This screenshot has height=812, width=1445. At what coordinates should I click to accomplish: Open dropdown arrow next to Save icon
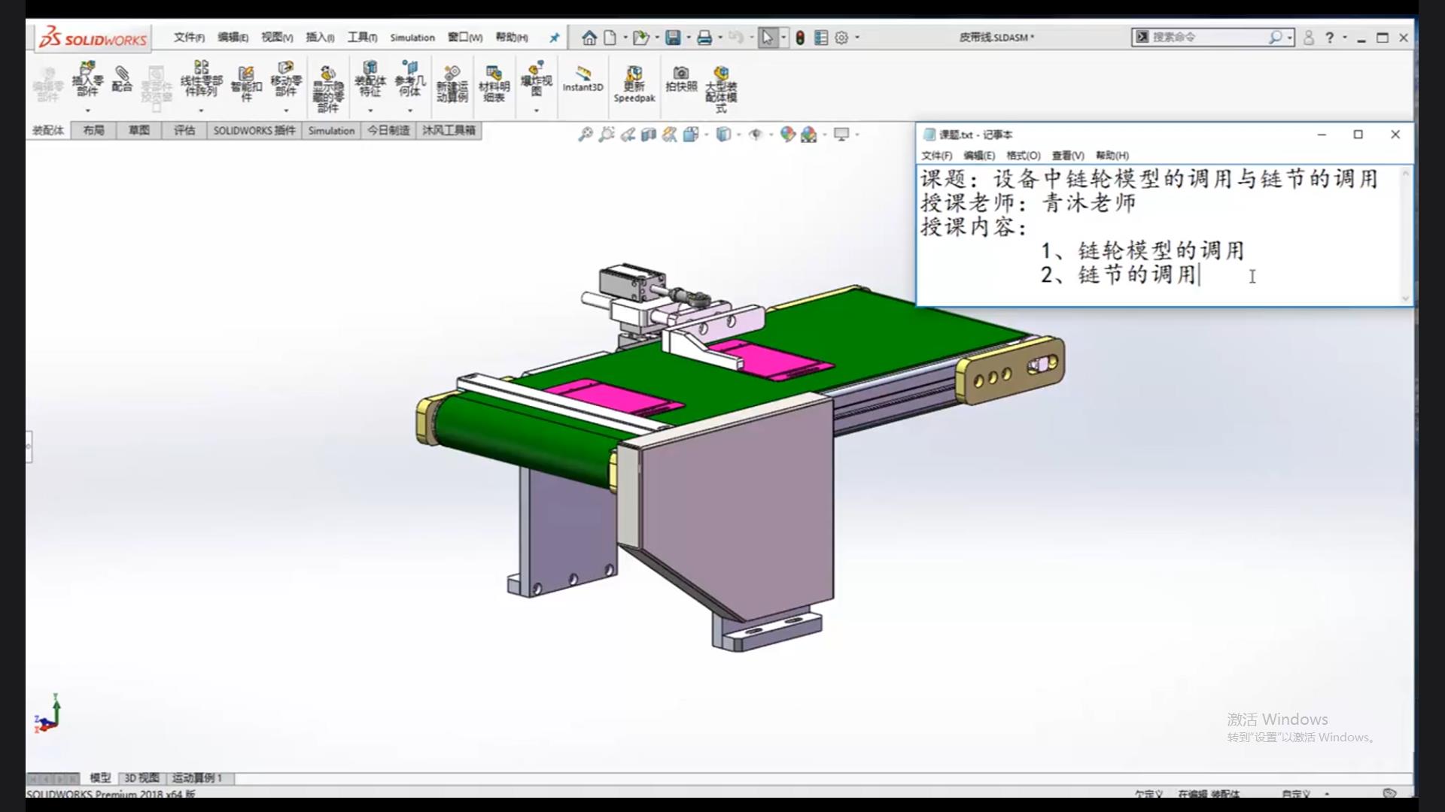pos(688,38)
